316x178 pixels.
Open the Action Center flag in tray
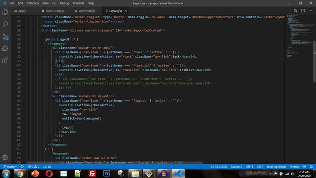click(276, 174)
